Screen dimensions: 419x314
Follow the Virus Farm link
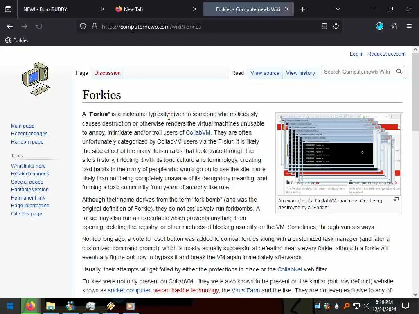tap(246, 290)
